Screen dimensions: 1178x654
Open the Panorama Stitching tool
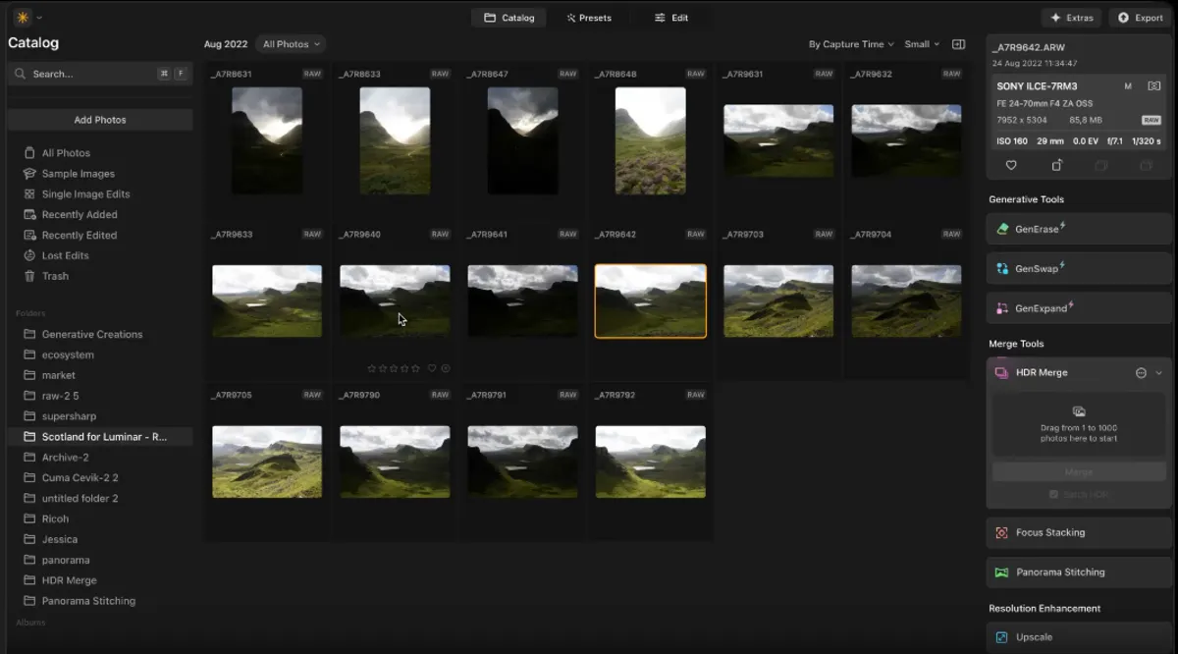1077,572
